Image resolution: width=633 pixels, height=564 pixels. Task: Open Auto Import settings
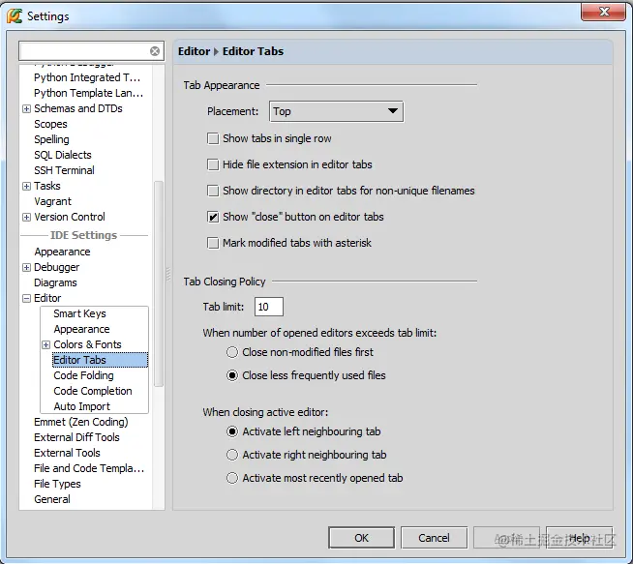tap(81, 406)
